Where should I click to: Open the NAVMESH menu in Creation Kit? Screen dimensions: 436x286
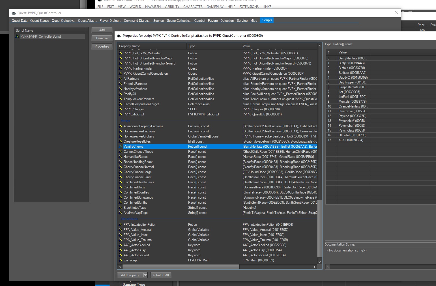[x=153, y=7]
